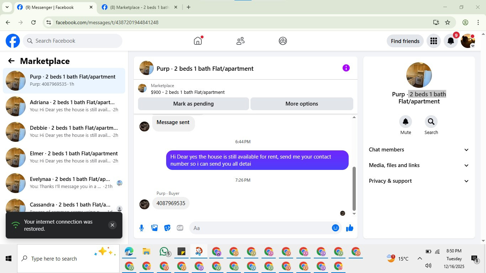
Task: Open the Debbie conversation in the list
Action: tap(64, 132)
